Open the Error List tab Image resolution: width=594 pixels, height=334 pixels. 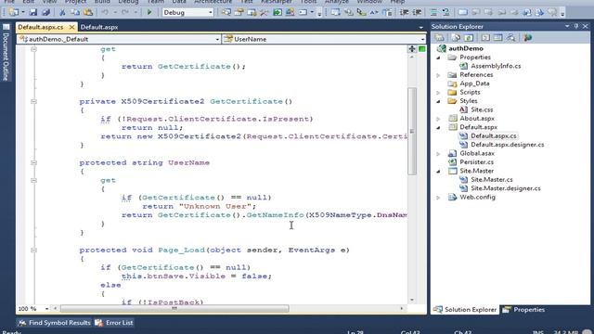pyautogui.click(x=114, y=323)
